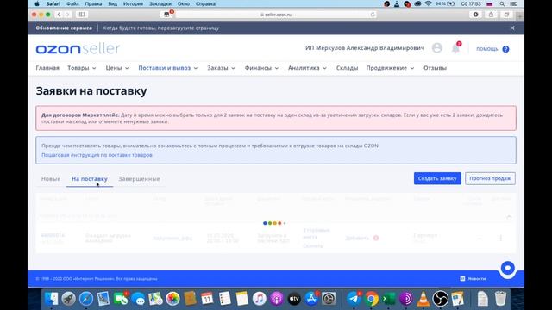Screen dimensions: 552x310
Task: Open the notifications bell
Action: pos(456,48)
